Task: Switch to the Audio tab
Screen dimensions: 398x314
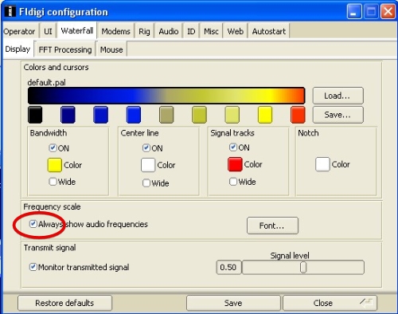Action: pos(169,31)
